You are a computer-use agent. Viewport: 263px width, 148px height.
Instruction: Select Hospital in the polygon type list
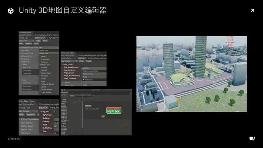point(45,76)
